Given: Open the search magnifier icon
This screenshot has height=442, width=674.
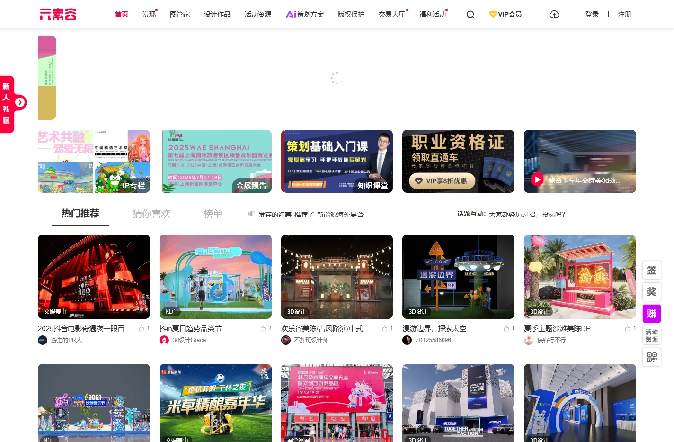Looking at the screenshot, I should 470,15.
